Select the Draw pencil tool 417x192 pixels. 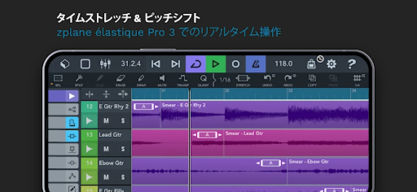141,79
